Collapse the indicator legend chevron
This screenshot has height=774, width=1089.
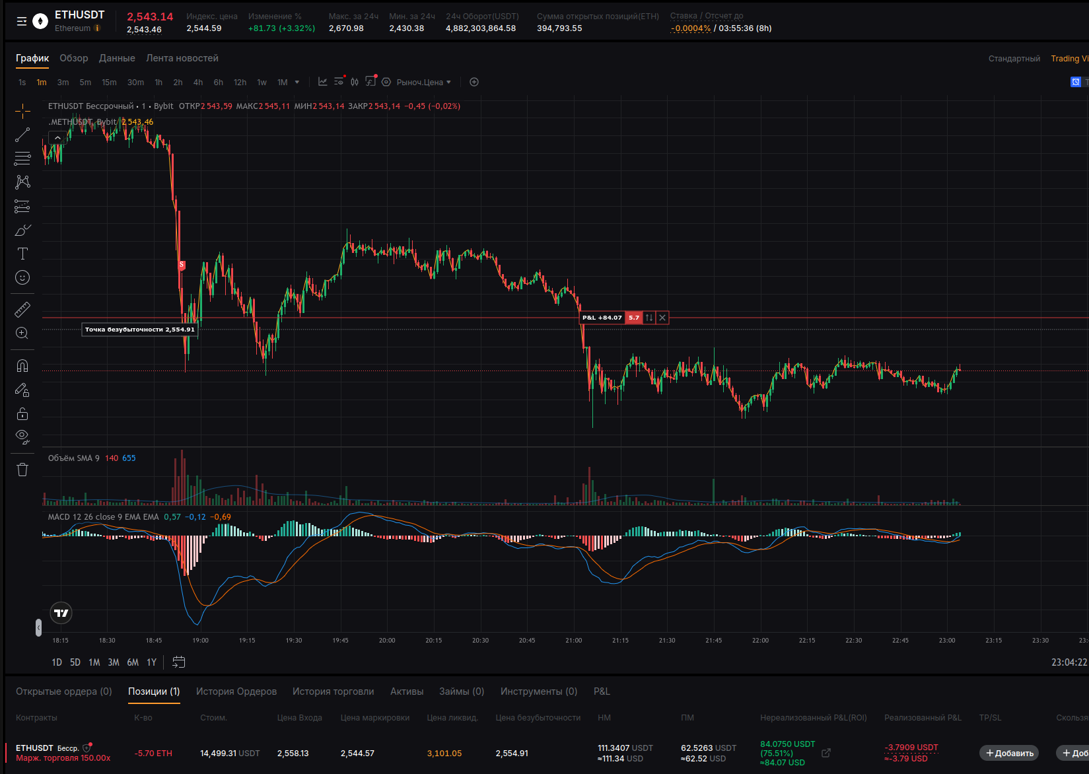tap(57, 137)
